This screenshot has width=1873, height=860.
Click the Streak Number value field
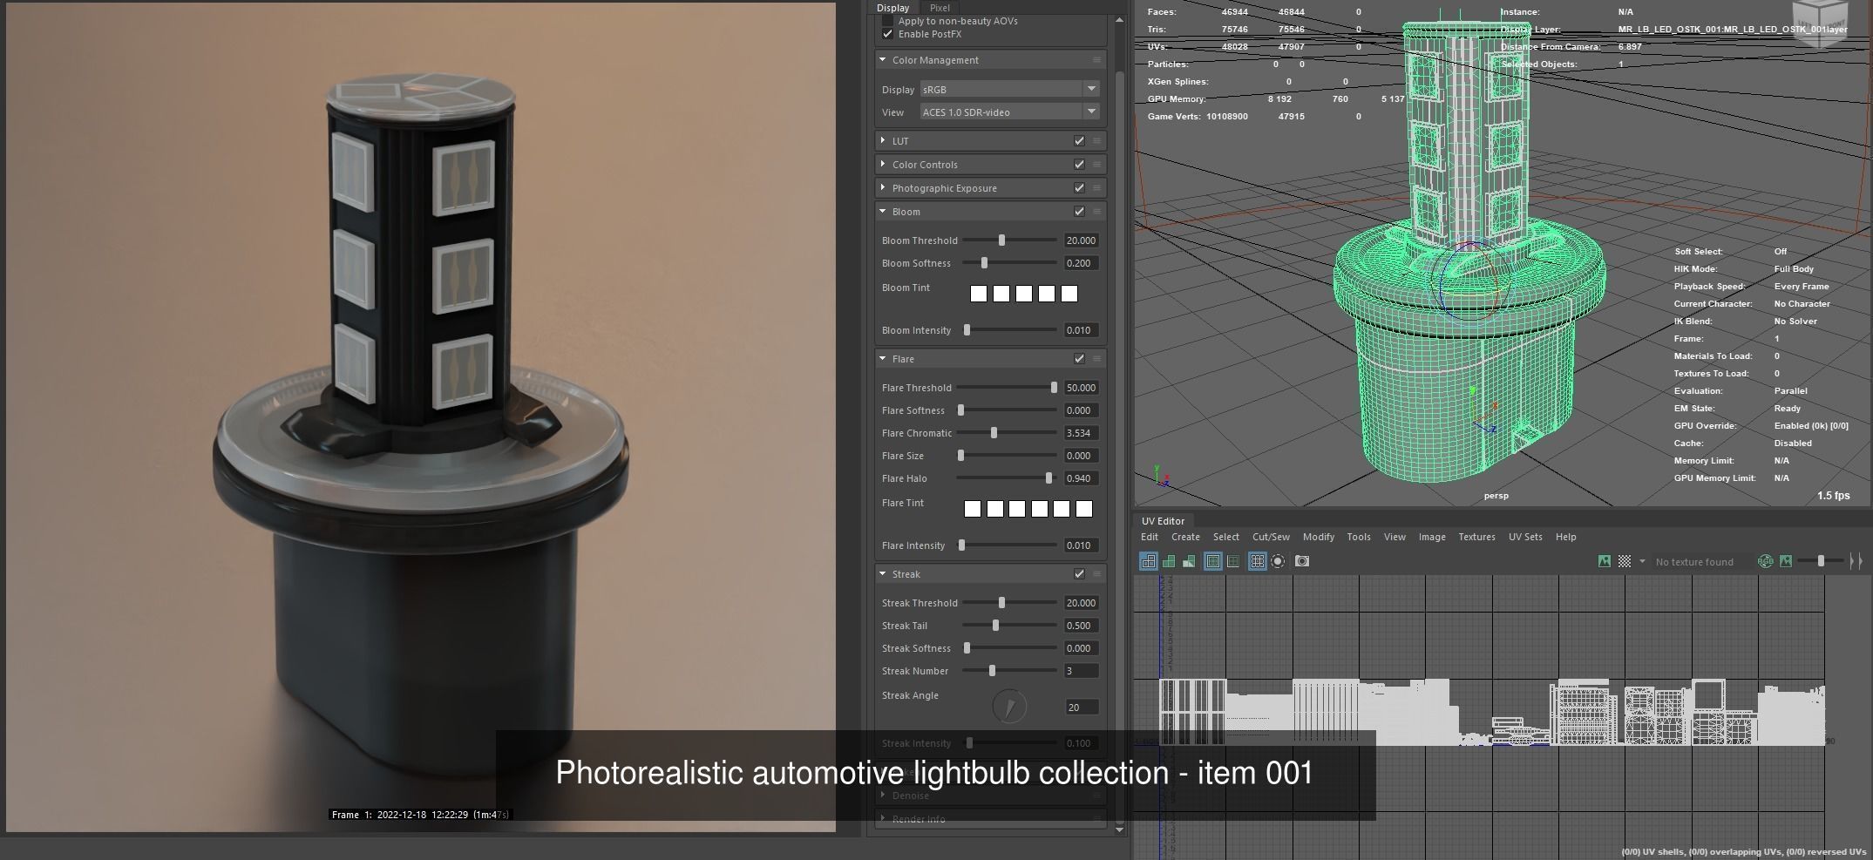tap(1081, 671)
